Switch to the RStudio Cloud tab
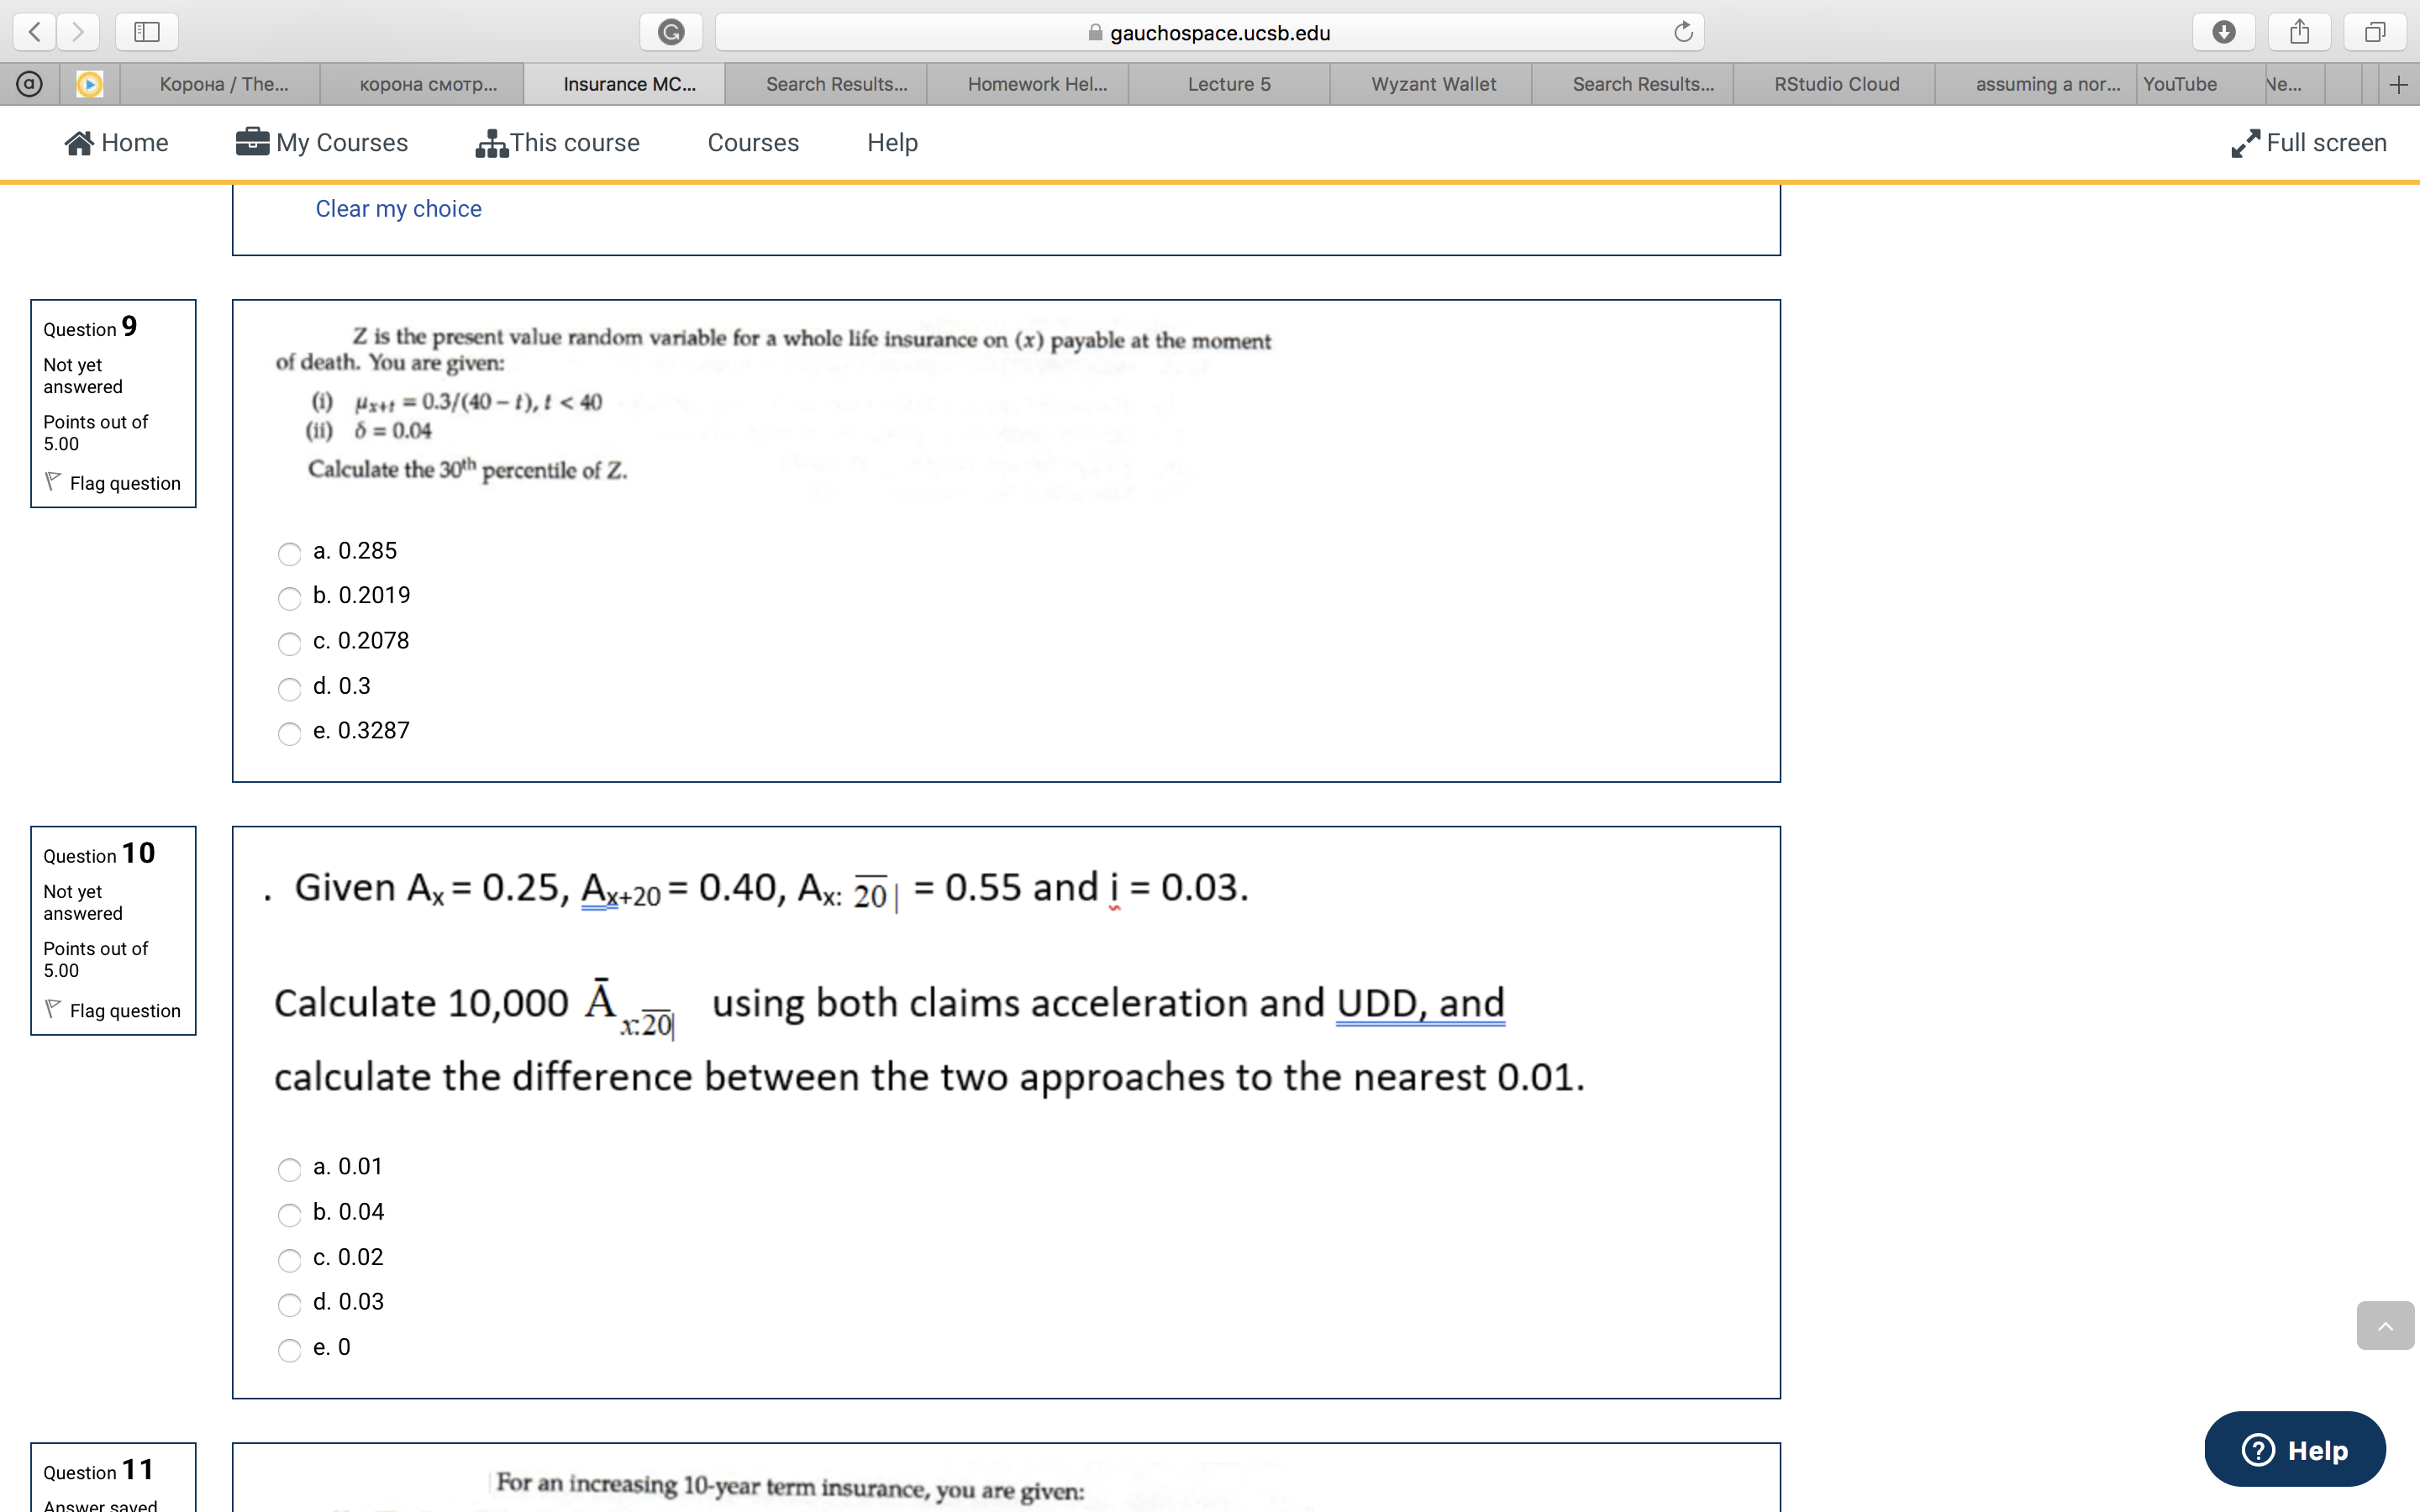 click(1835, 83)
